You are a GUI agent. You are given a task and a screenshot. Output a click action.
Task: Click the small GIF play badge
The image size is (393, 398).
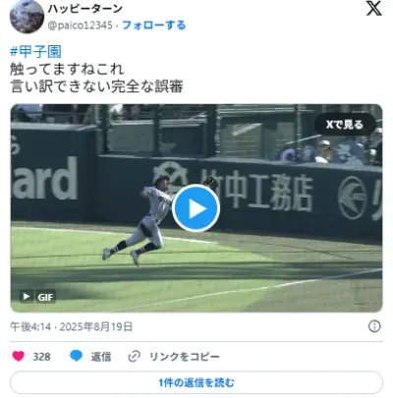pos(27,297)
